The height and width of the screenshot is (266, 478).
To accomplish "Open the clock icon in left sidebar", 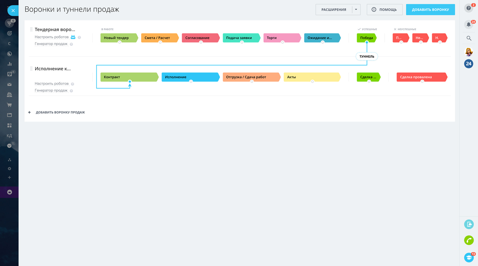I will pyautogui.click(x=9, y=54).
